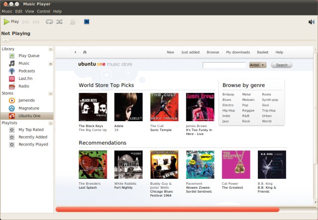Switch to the My downloads tab
The width and height of the screenshot is (318, 220).
[x=238, y=52]
